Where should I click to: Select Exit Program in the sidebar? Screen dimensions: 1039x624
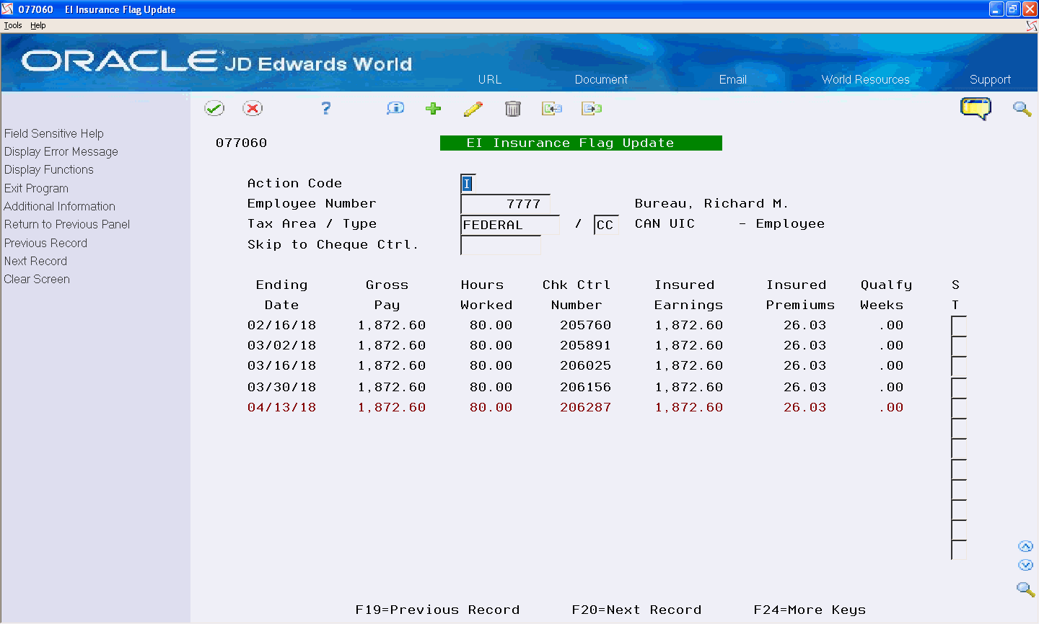coord(36,188)
